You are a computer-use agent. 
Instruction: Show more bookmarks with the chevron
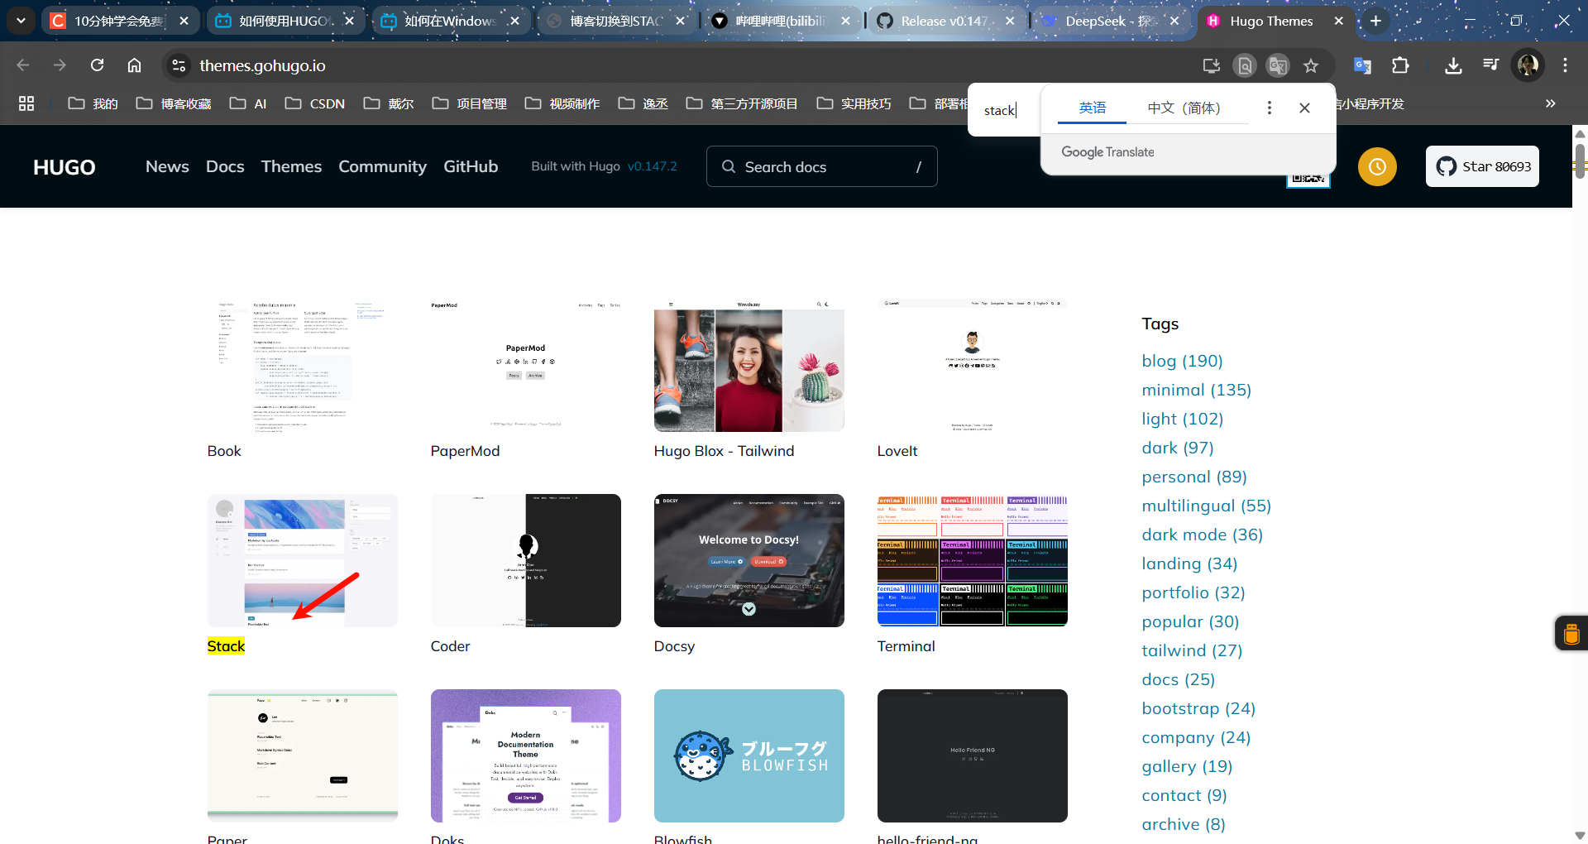pyautogui.click(x=1551, y=103)
